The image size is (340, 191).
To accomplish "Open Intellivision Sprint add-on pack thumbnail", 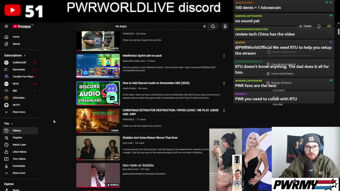I will [98, 66].
